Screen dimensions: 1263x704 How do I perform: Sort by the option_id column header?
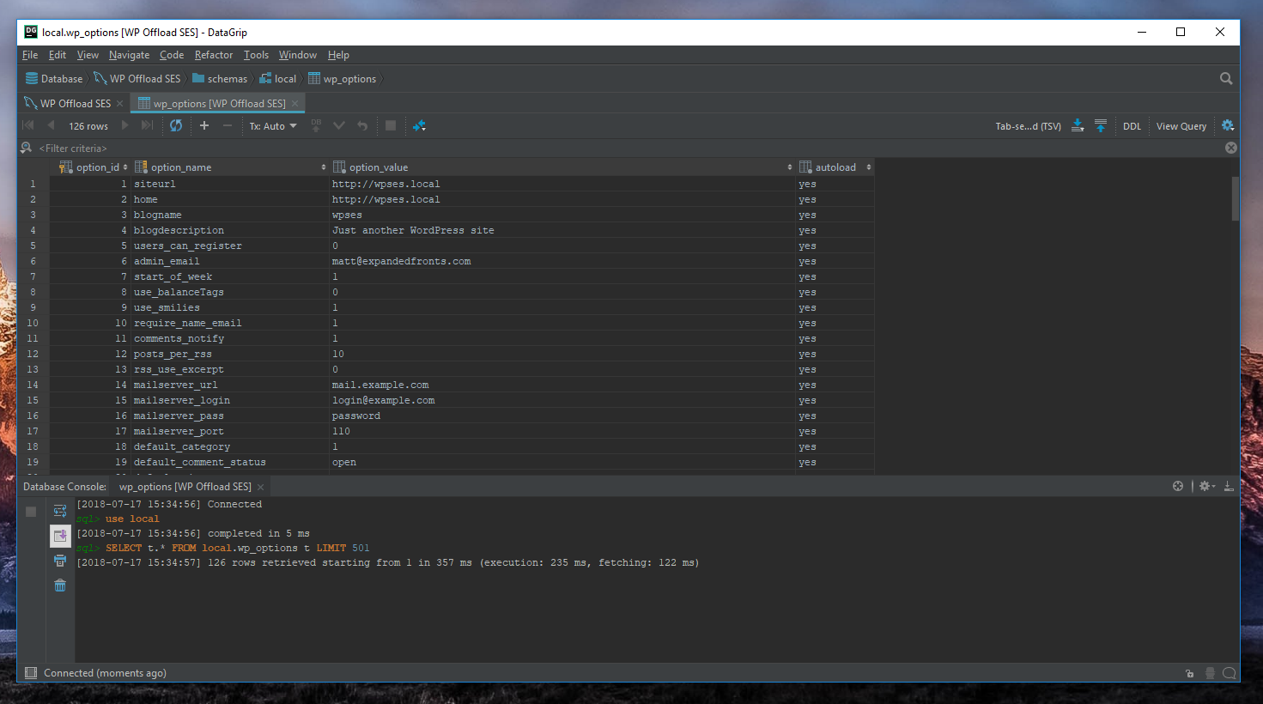pyautogui.click(x=93, y=167)
